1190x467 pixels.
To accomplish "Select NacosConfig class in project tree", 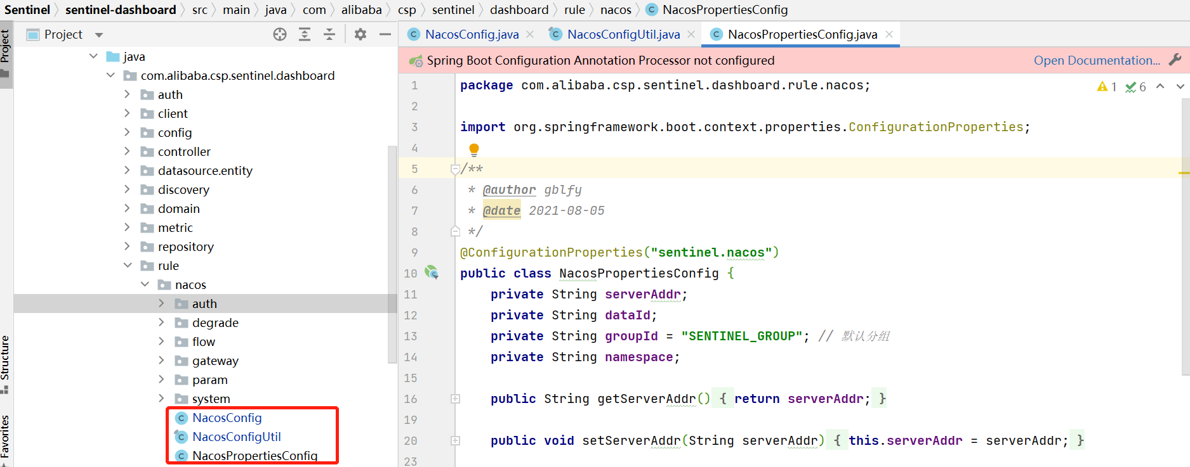I will (x=227, y=418).
